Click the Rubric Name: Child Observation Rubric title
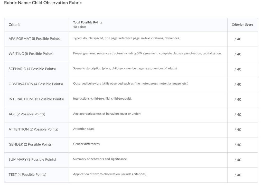Image resolution: width=263 pixels, height=186 pixels. point(43,3)
